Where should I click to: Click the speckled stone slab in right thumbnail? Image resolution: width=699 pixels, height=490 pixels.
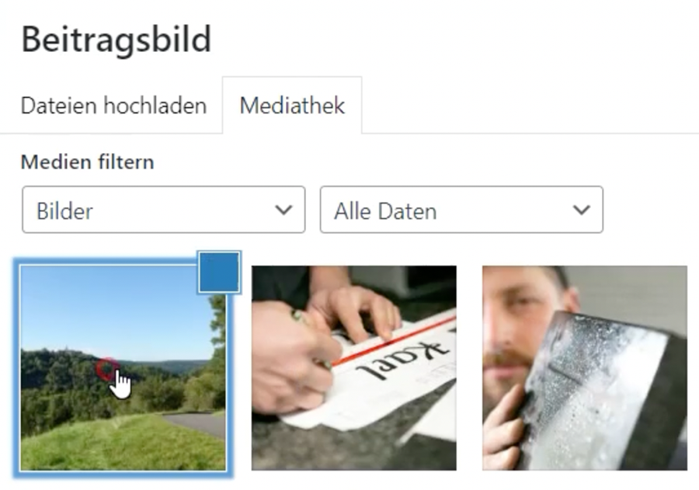[602, 388]
